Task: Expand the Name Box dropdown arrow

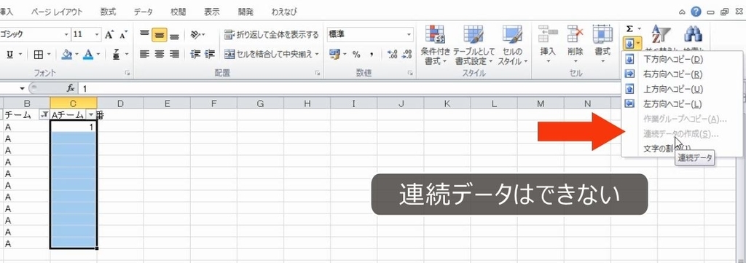Action: point(22,89)
